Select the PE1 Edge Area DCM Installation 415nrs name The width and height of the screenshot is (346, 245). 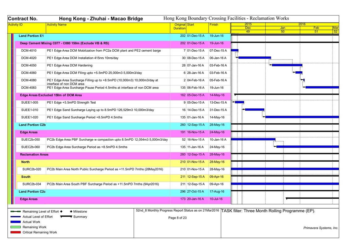(x=83, y=58)
